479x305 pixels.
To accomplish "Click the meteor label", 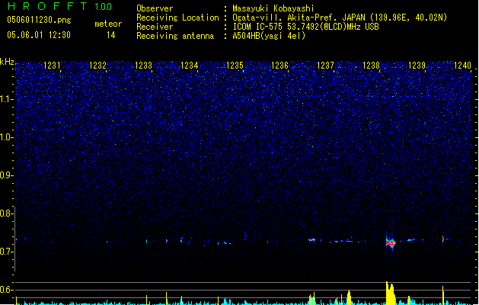I will pos(108,24).
